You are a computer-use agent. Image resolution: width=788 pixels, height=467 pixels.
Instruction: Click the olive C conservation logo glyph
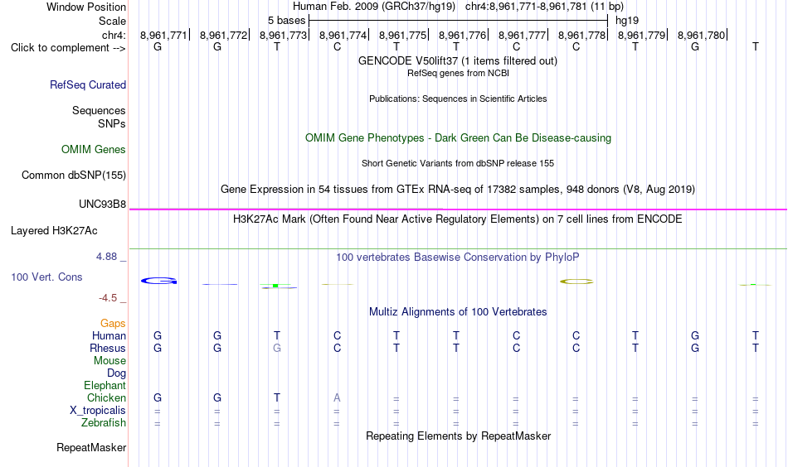coord(576,282)
